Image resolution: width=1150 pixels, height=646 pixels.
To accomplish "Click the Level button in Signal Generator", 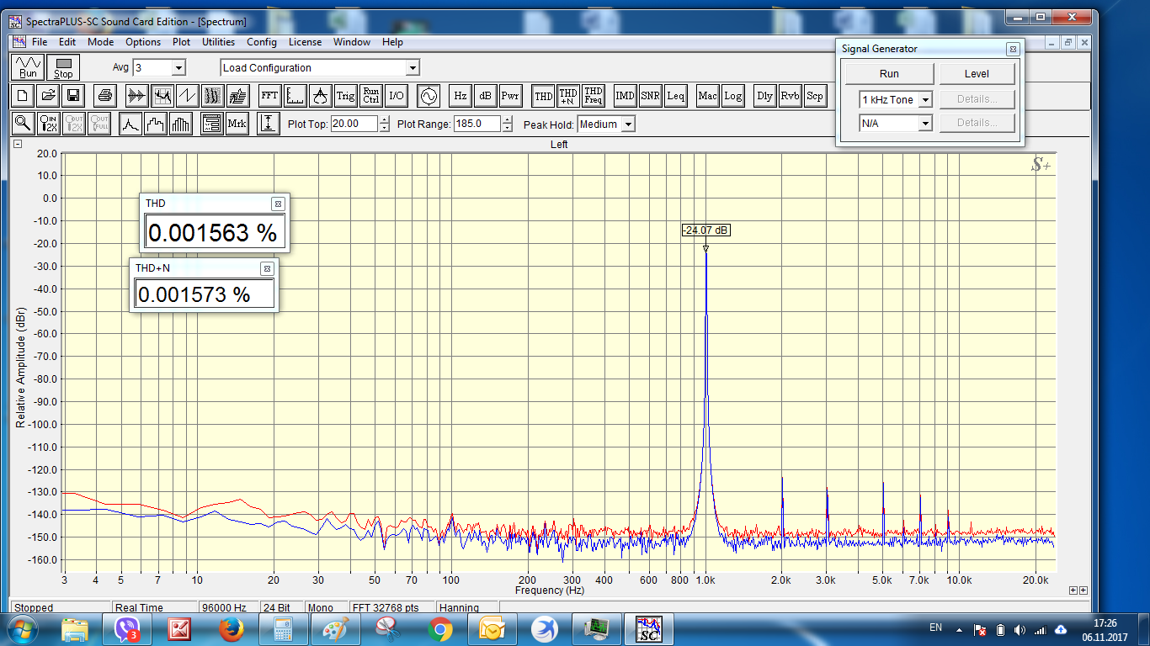I will coord(977,74).
